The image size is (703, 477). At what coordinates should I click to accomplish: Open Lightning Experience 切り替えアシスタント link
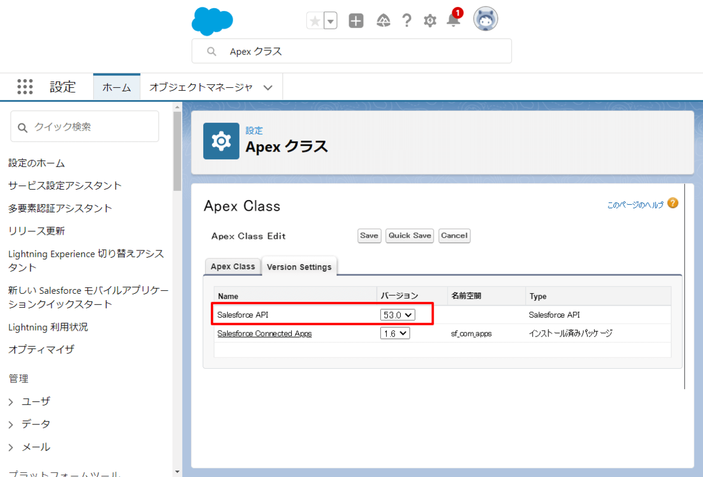pos(86,260)
